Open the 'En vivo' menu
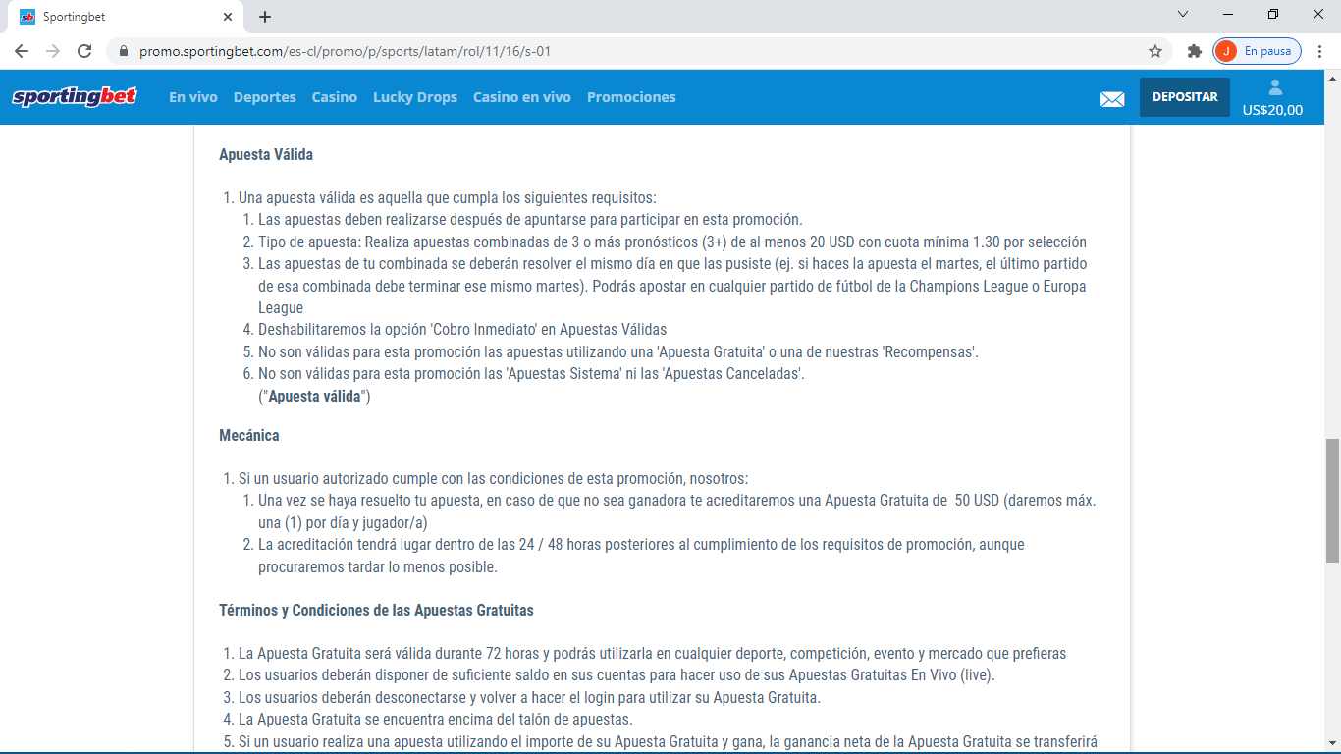This screenshot has width=1341, height=754. tap(193, 97)
